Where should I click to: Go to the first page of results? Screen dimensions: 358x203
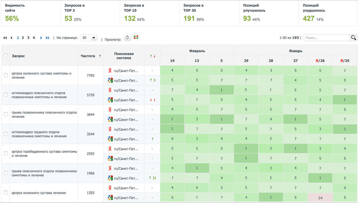point(5,38)
